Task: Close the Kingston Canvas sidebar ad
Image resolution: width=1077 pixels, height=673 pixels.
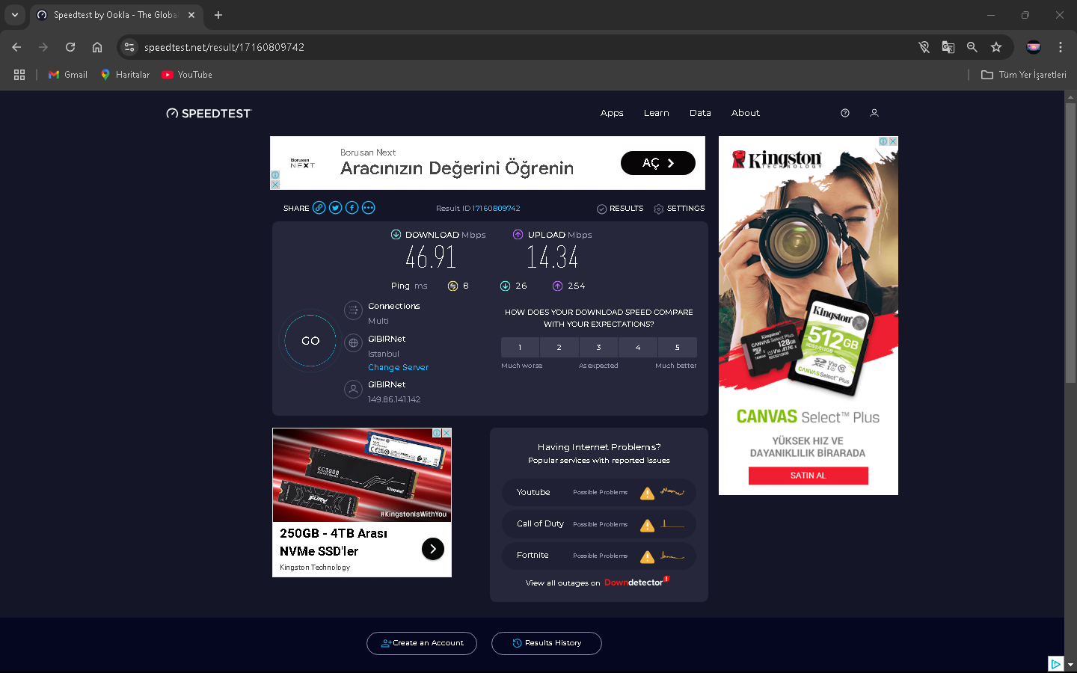Action: pos(893,141)
